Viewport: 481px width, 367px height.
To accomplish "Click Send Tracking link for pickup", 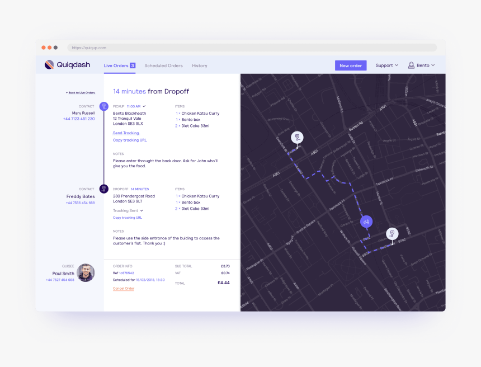I will click(126, 133).
